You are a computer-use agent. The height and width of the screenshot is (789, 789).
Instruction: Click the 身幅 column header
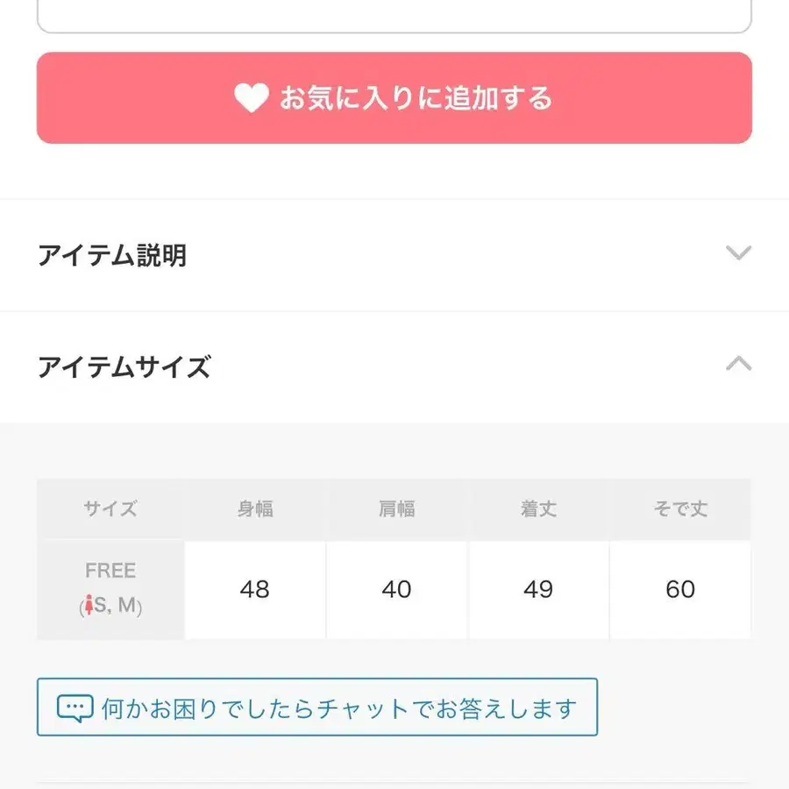[254, 508]
